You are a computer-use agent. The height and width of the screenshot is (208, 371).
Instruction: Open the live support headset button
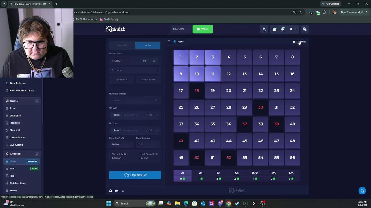click(x=362, y=191)
